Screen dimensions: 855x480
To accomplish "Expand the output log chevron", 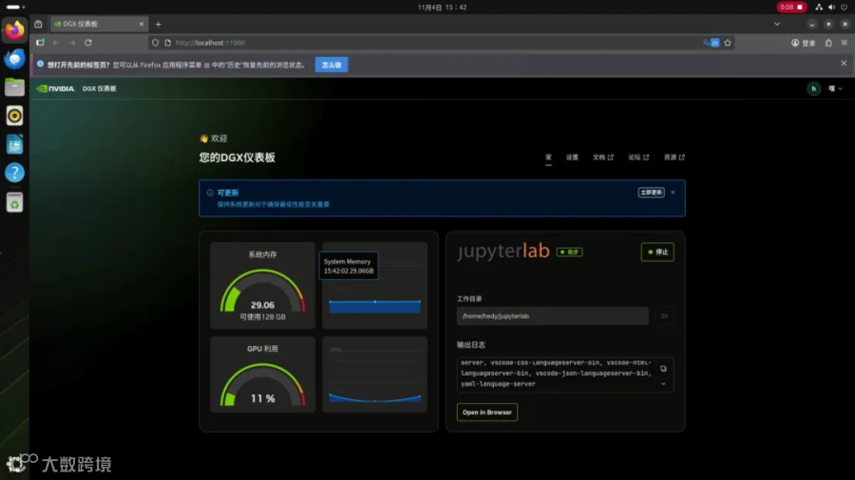I will point(663,383).
